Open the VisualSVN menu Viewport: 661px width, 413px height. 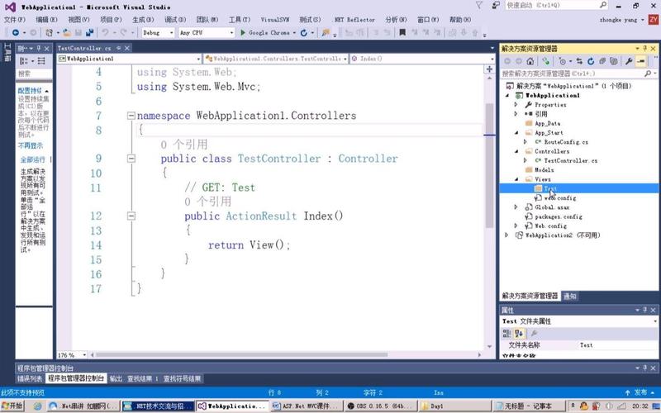click(x=275, y=19)
